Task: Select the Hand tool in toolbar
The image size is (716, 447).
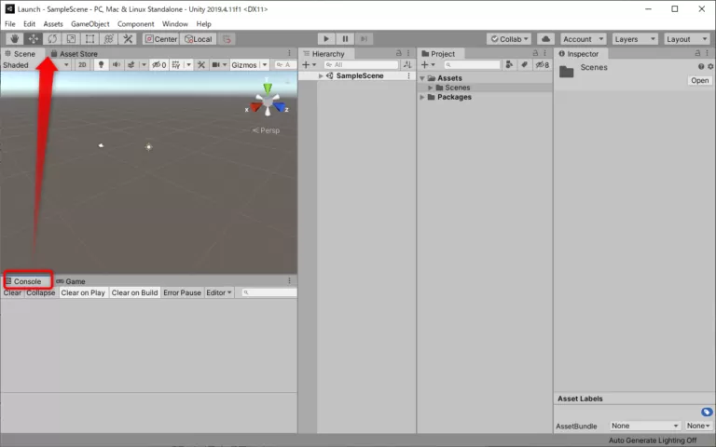Action: click(14, 39)
